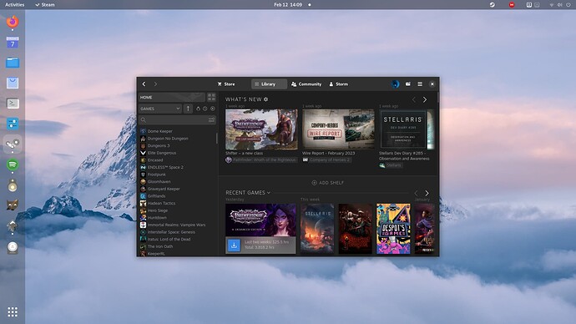Image resolution: width=576 pixels, height=324 pixels.
Task: Open Files from the dock
Action: (x=13, y=63)
